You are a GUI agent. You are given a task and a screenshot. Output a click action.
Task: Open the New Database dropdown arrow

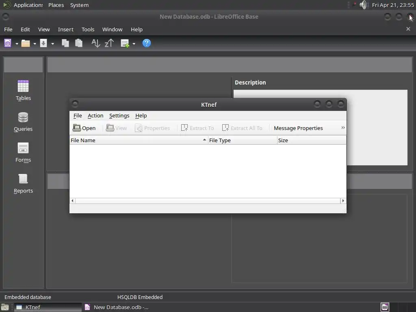tap(17, 43)
